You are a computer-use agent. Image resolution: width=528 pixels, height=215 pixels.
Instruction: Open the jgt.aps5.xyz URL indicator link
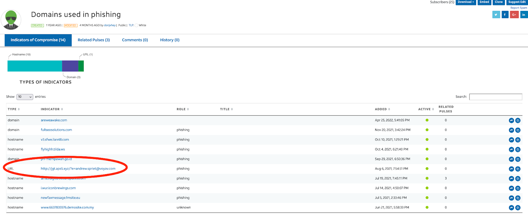(x=78, y=169)
